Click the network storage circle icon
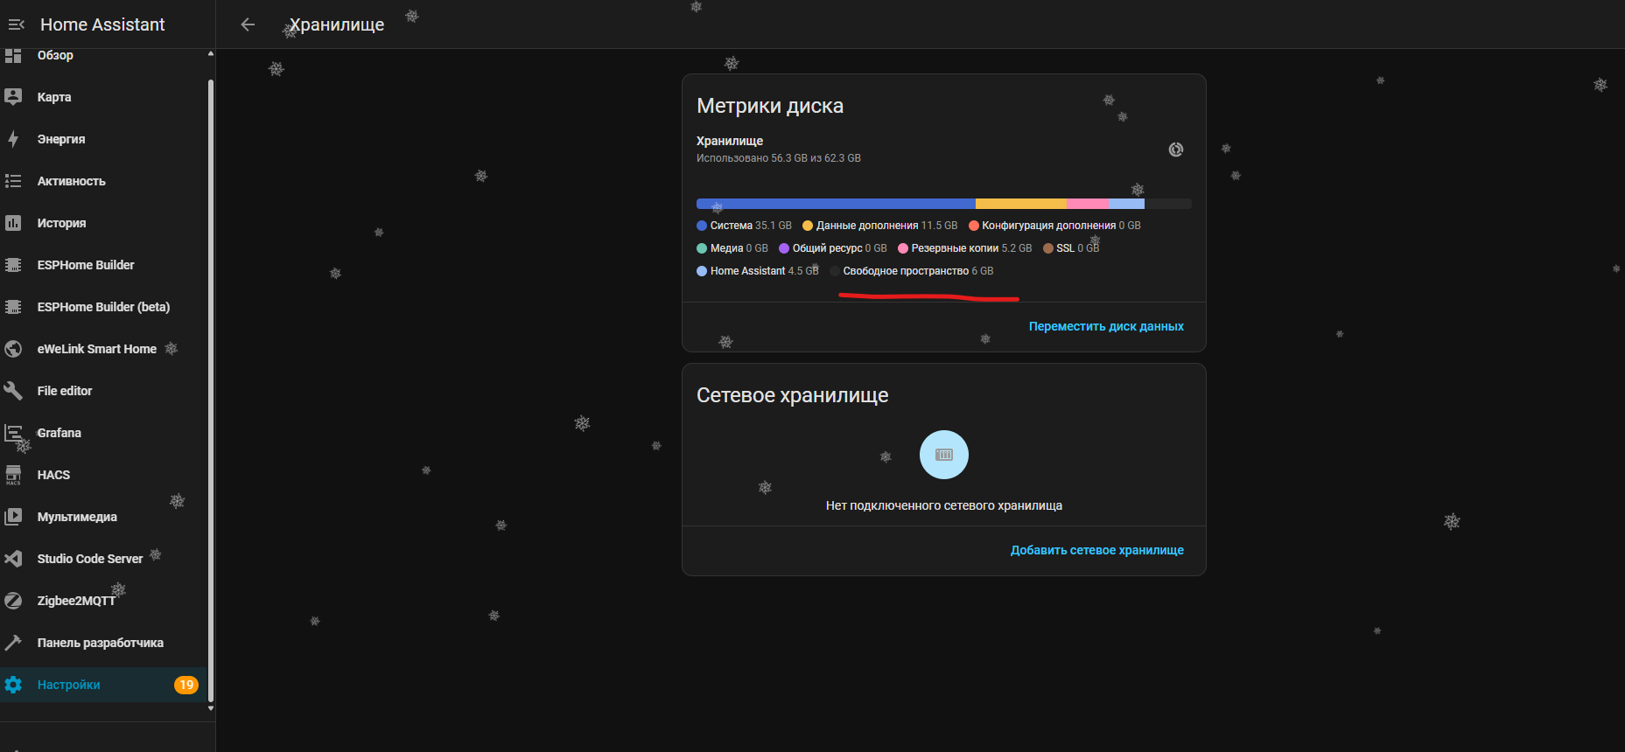Image resolution: width=1625 pixels, height=752 pixels. [943, 455]
